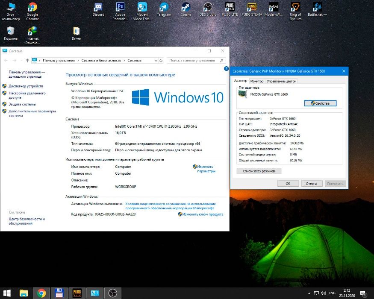374x299 pixels.
Task: Click in Поиск в панели управления field
Action: [x=196, y=61]
